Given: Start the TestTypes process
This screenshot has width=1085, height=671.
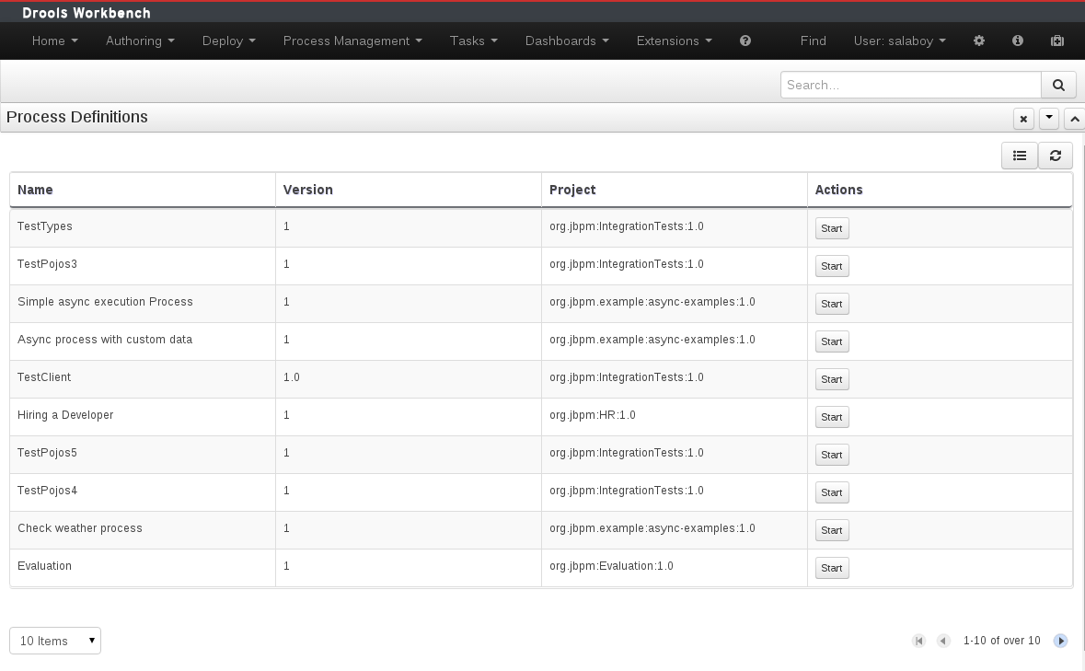Looking at the screenshot, I should click(x=832, y=228).
